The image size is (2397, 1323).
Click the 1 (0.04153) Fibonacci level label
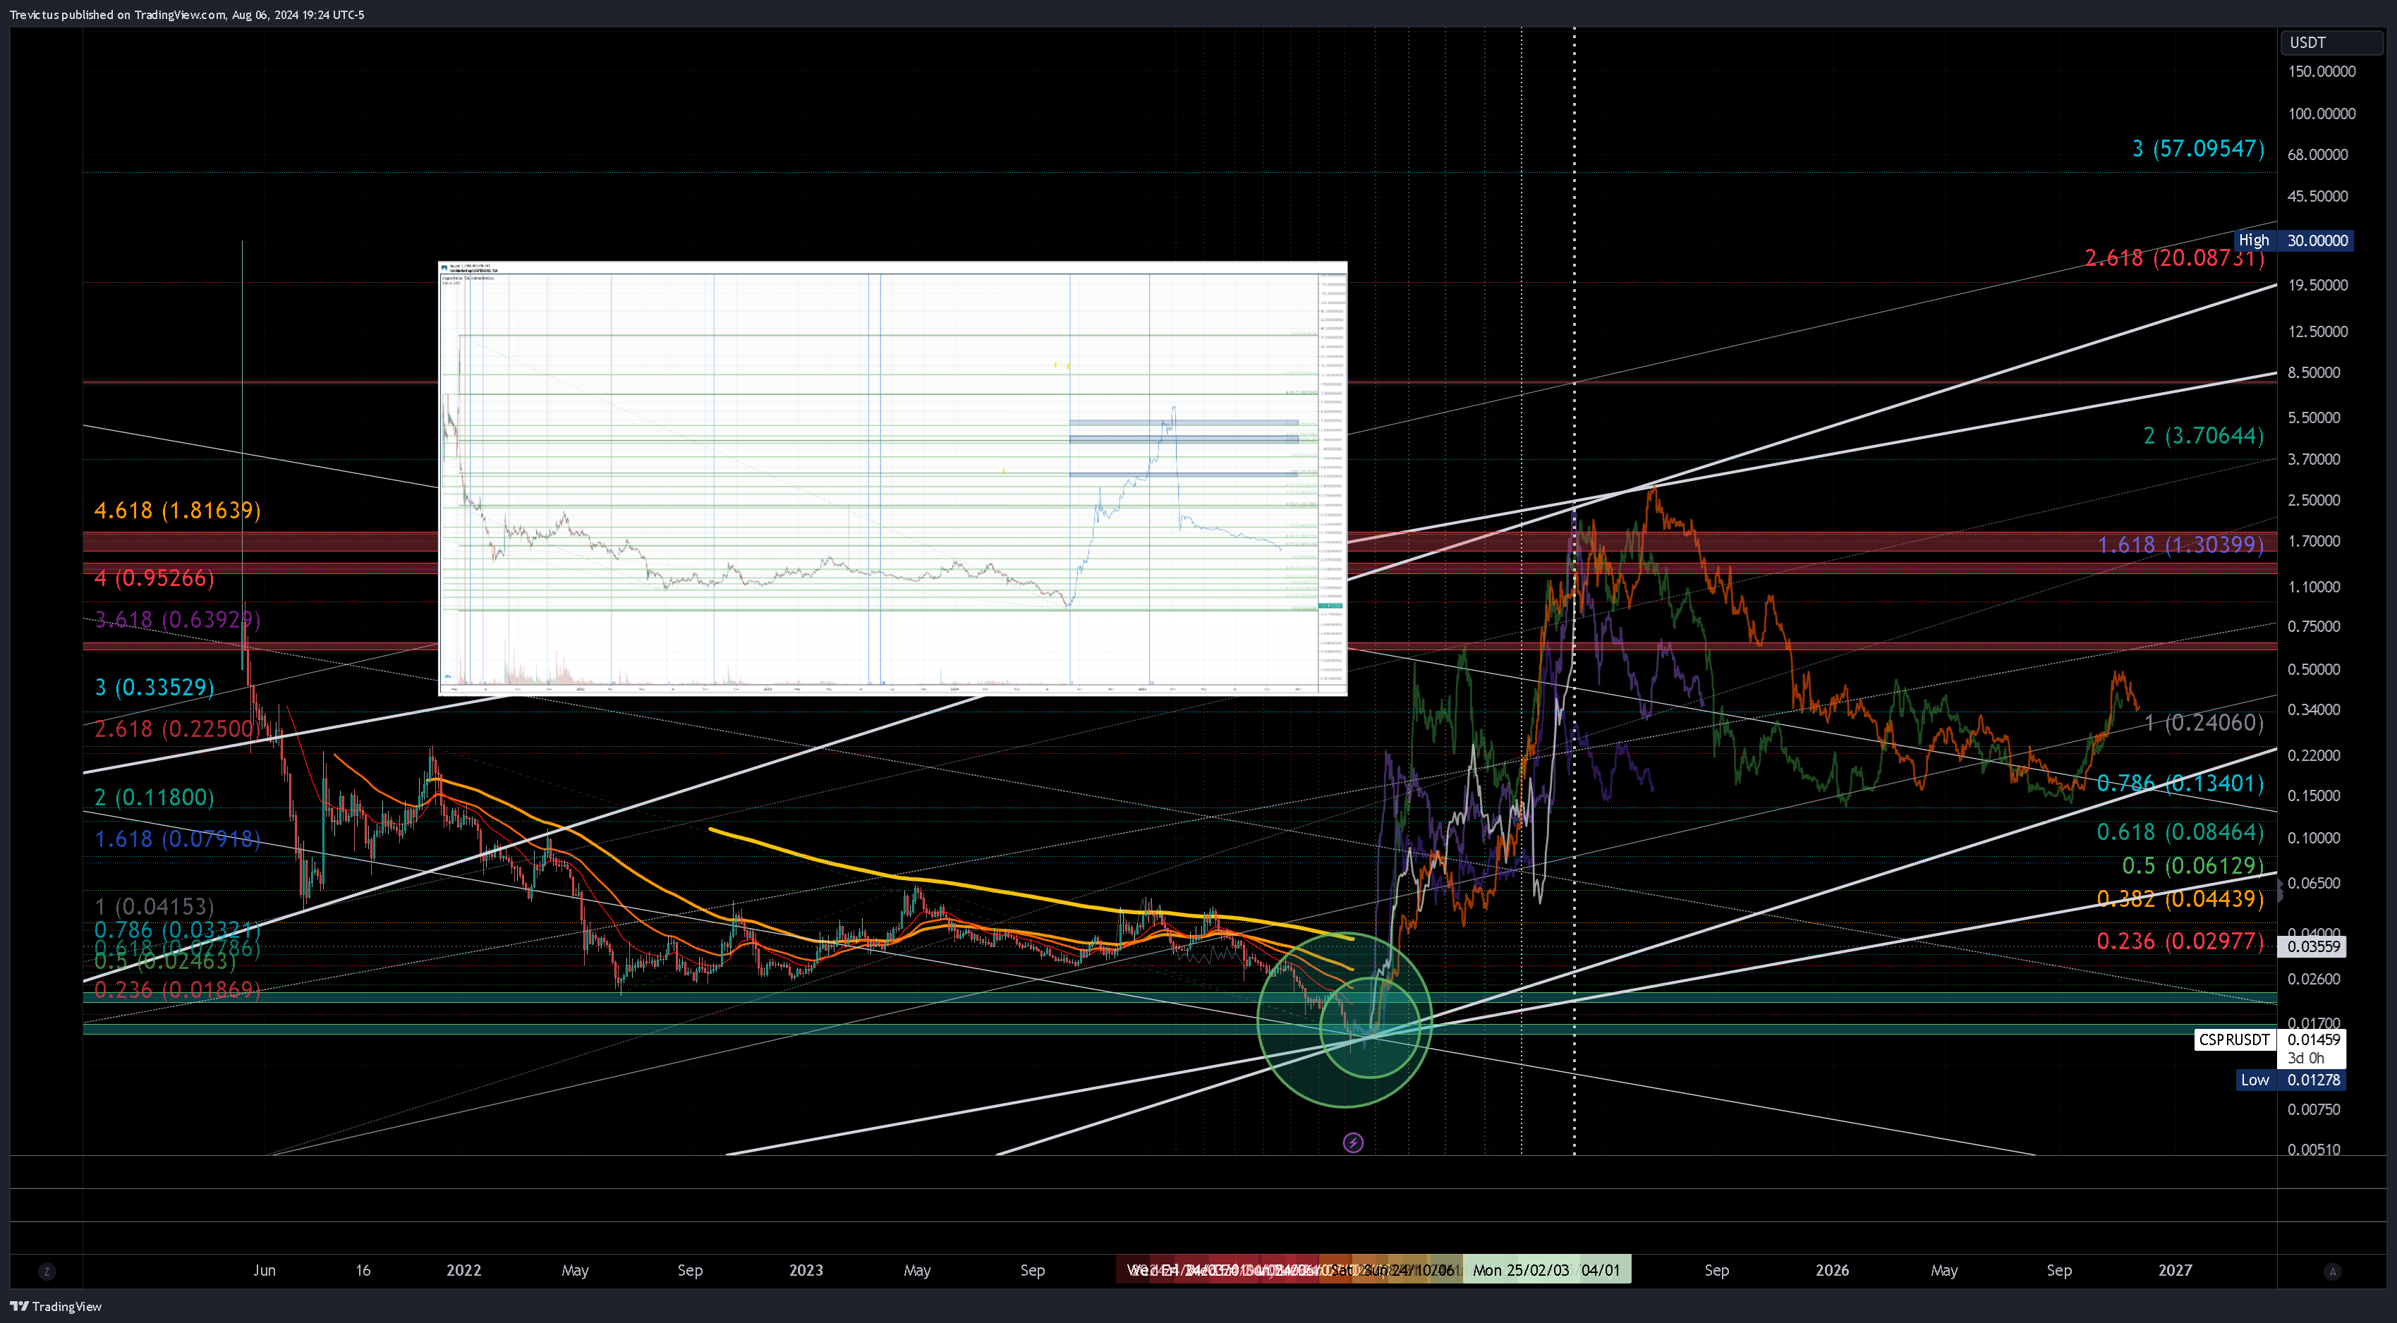click(x=154, y=906)
